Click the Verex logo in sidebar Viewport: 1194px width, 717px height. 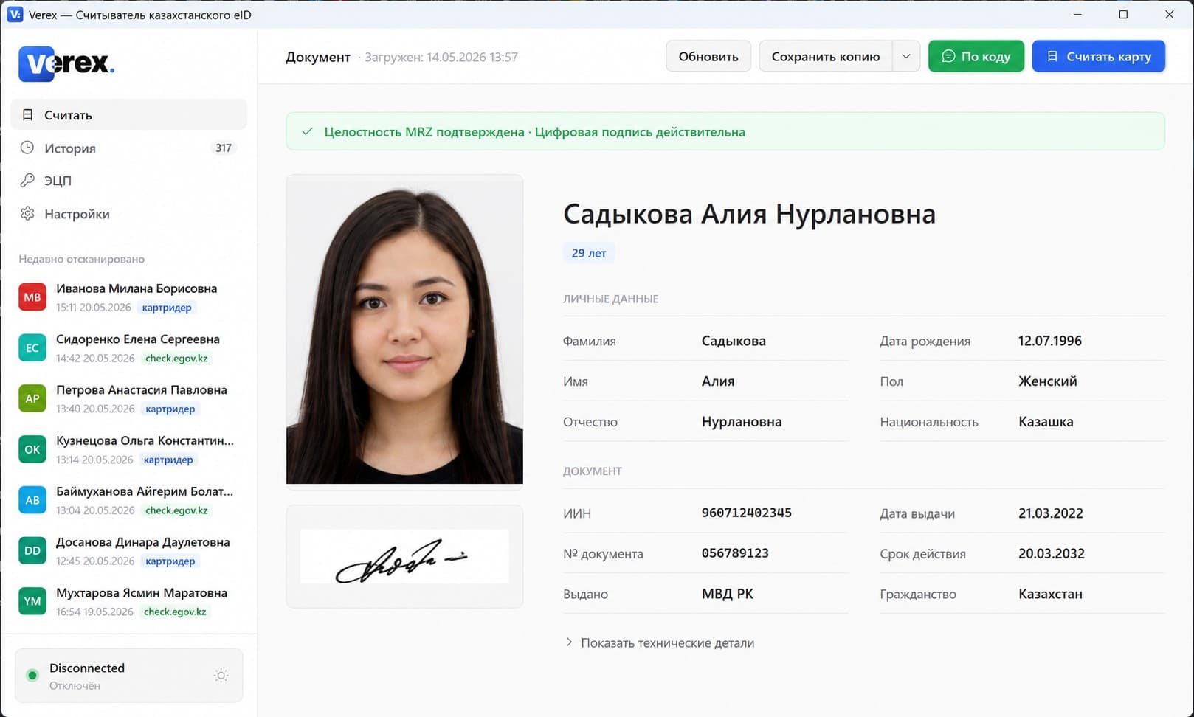coord(66,63)
